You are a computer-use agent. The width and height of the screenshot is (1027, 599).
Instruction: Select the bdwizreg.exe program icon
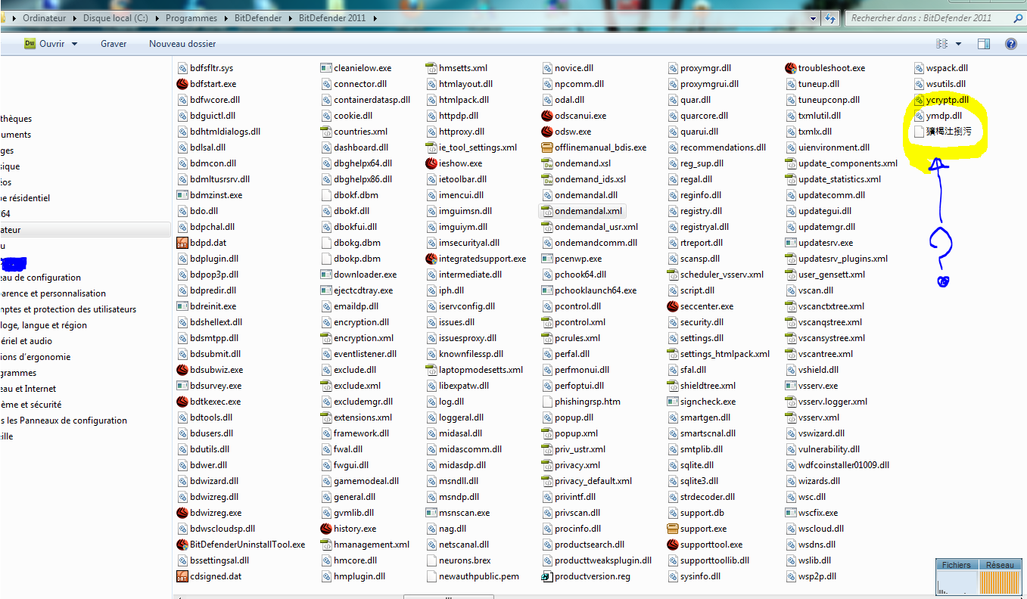click(182, 513)
